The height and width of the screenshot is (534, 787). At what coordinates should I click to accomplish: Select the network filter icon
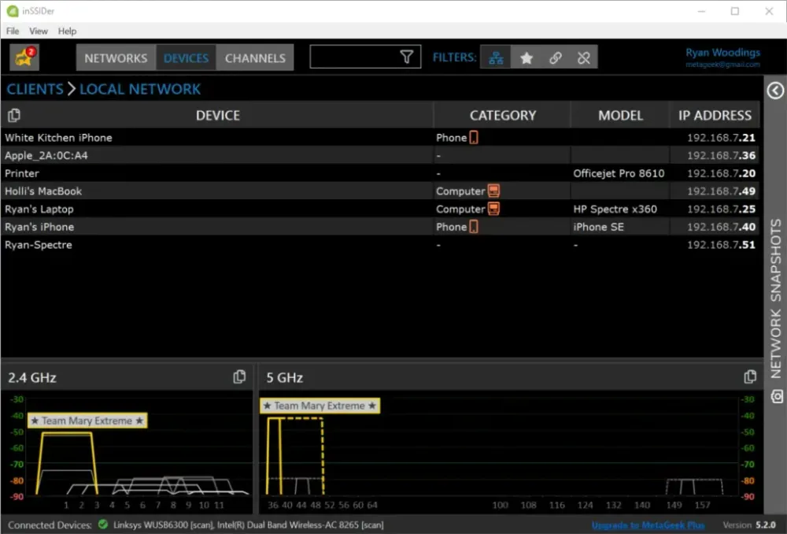[x=495, y=57]
